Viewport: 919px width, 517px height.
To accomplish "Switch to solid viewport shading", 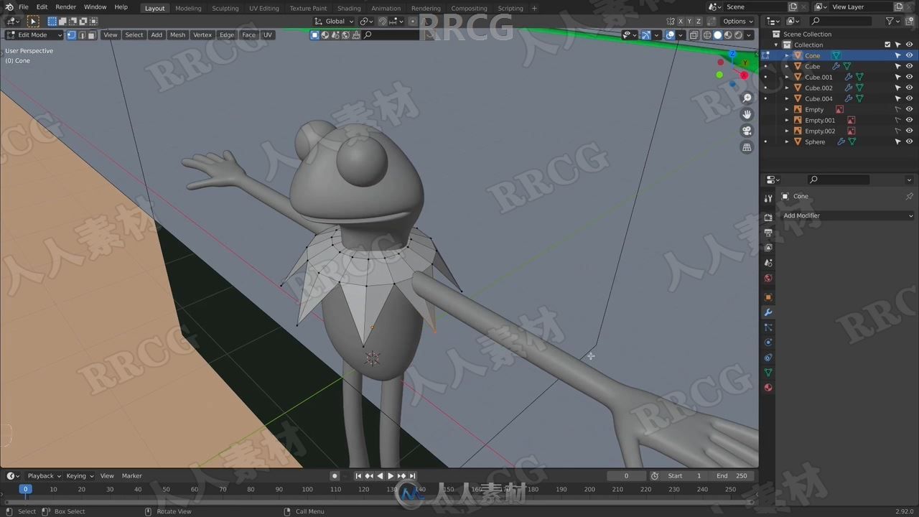I will (717, 35).
